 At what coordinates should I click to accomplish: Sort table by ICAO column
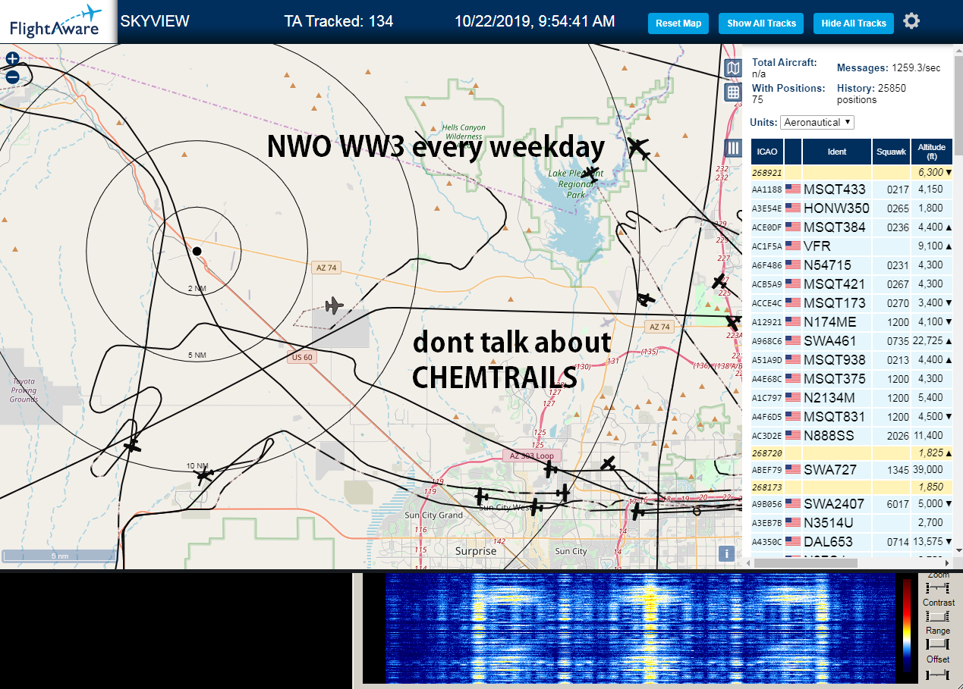767,152
